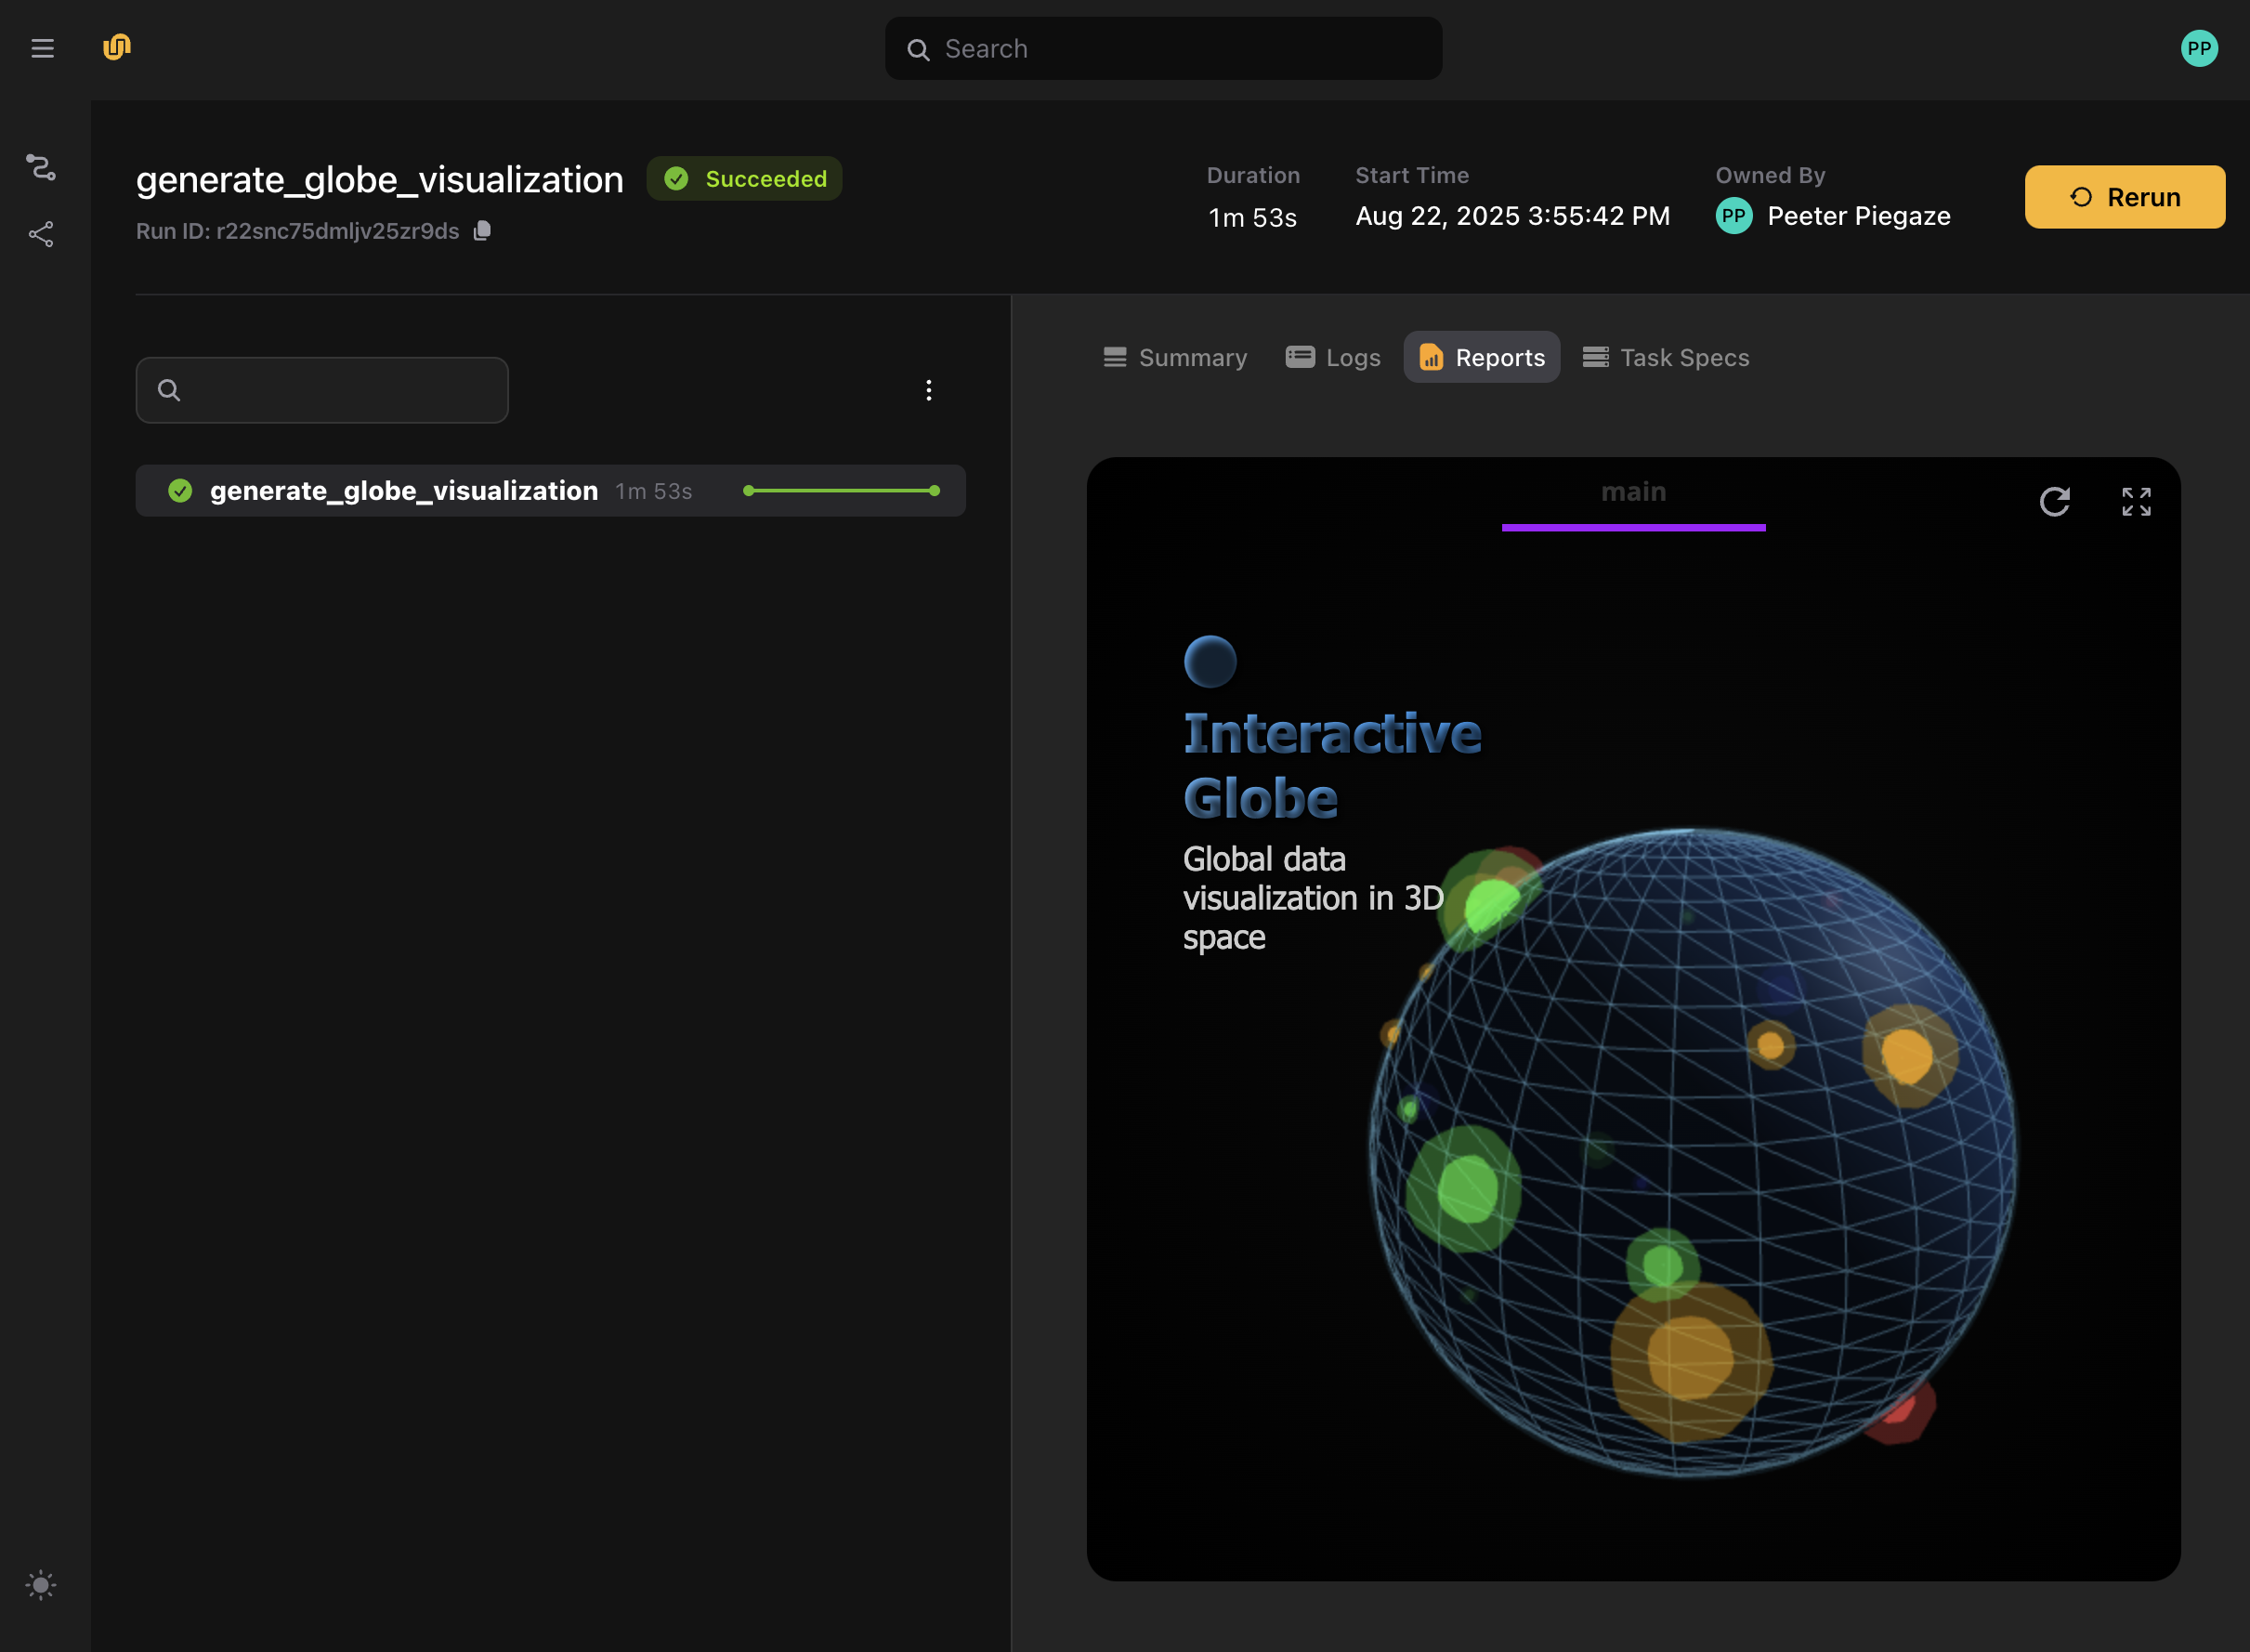This screenshot has width=2250, height=1652.
Task: Click the success check icon on the task row
Action: [180, 490]
